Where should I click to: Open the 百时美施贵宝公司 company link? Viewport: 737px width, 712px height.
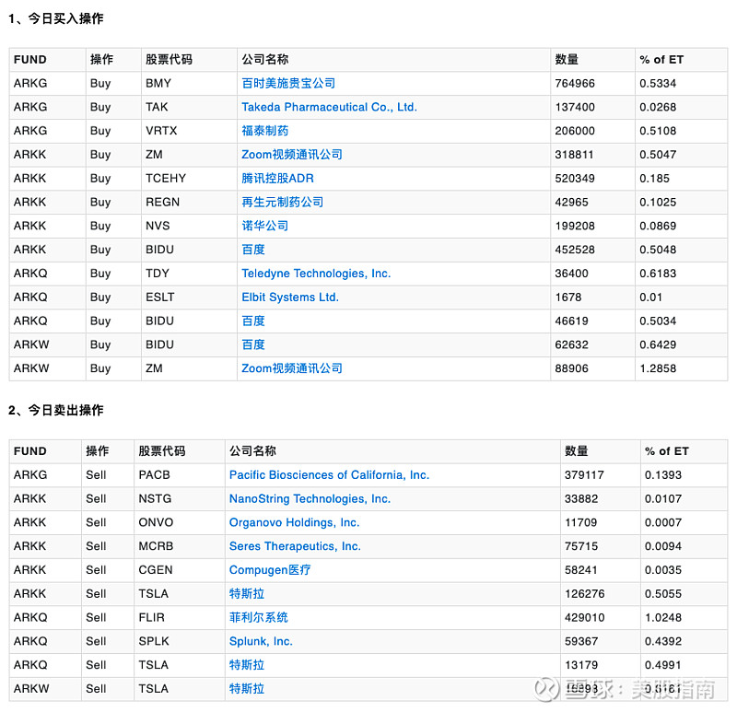(x=288, y=83)
